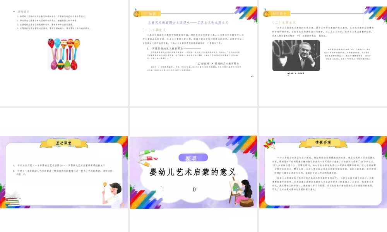387x232 pixels.
Task: Select the 儿童艺术教育两大主流观点 slide title
Action: click(188, 23)
